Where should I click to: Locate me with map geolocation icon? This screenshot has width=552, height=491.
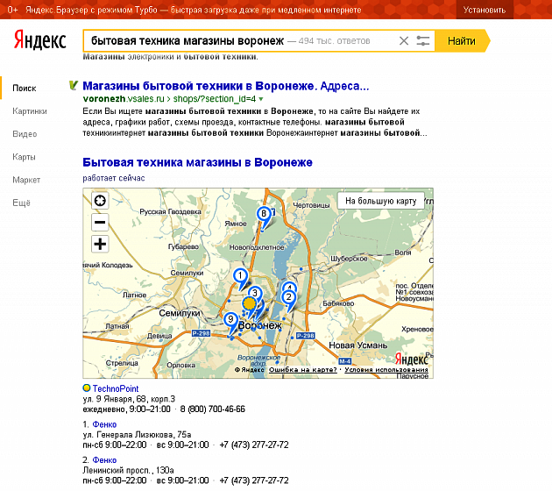(100, 201)
